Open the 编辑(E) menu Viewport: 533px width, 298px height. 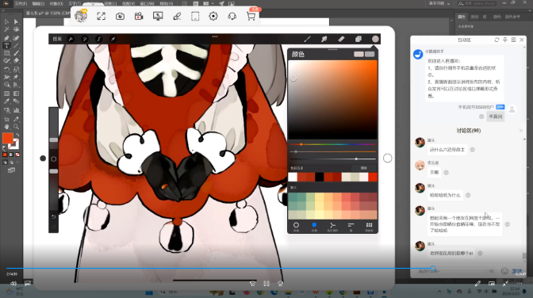38,4
